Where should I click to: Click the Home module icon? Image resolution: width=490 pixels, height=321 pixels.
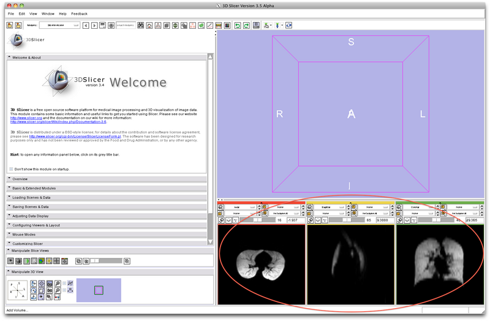pos(149,26)
